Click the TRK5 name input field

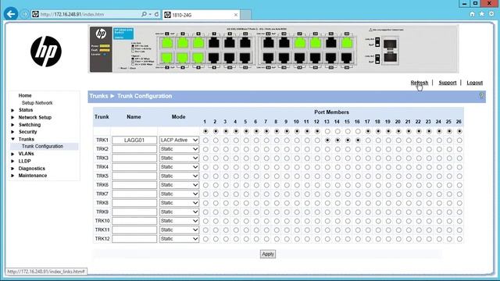(134, 176)
